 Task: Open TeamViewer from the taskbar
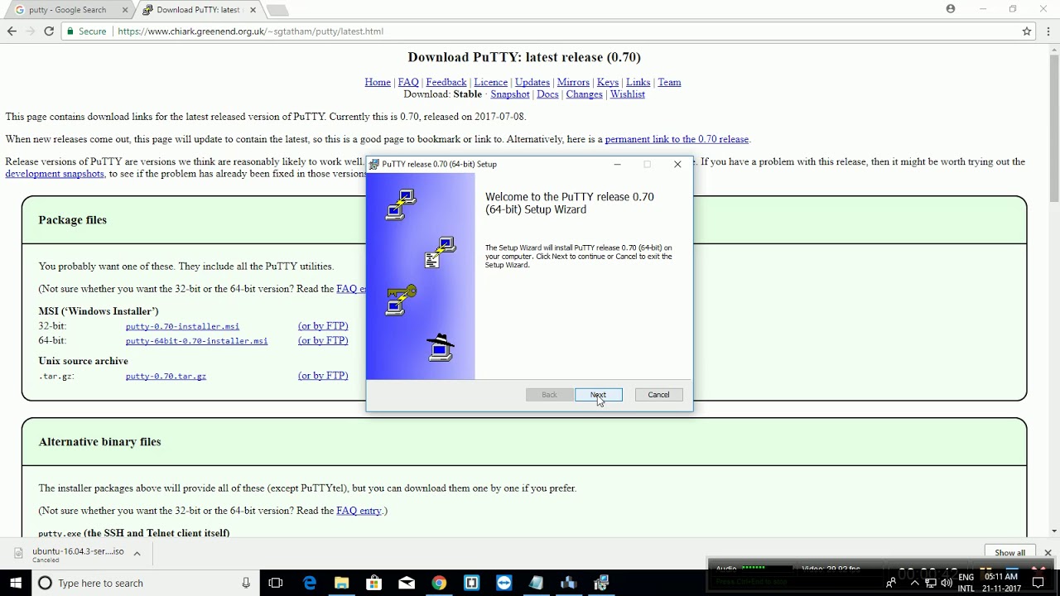tap(503, 583)
